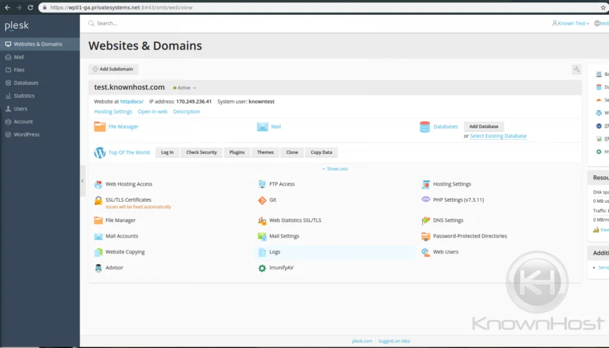Collapse the left sidebar with arrow handle

pos(83,181)
